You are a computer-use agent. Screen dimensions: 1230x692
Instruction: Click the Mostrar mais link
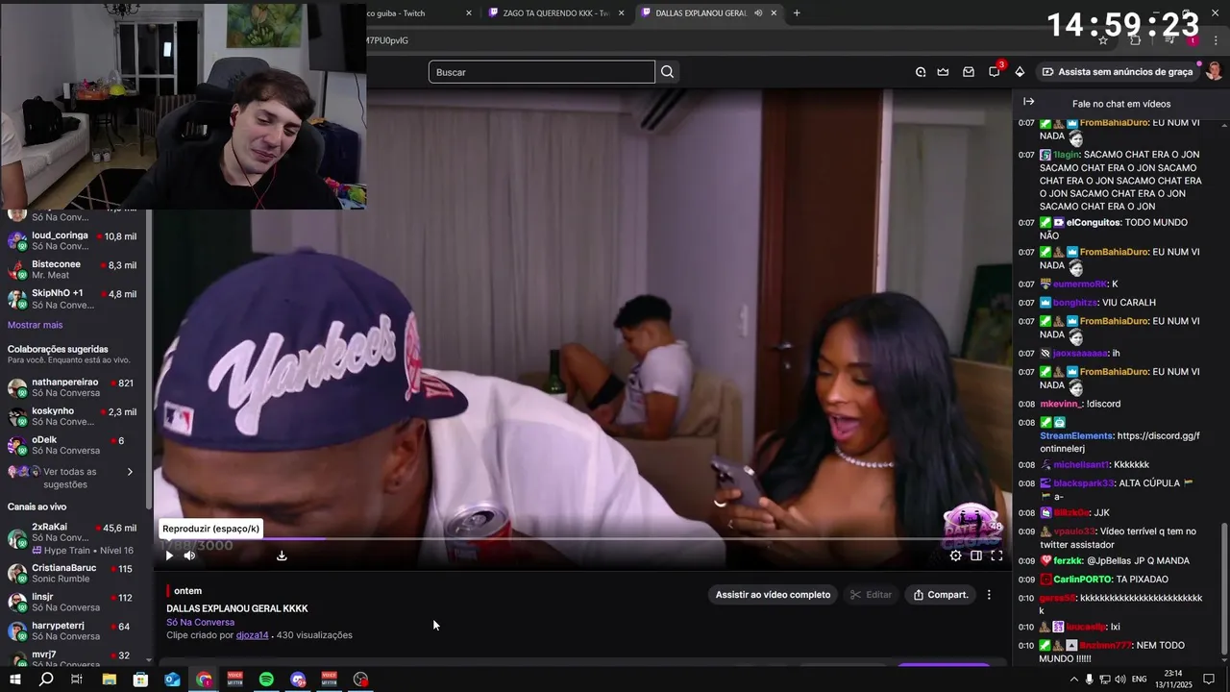click(35, 325)
